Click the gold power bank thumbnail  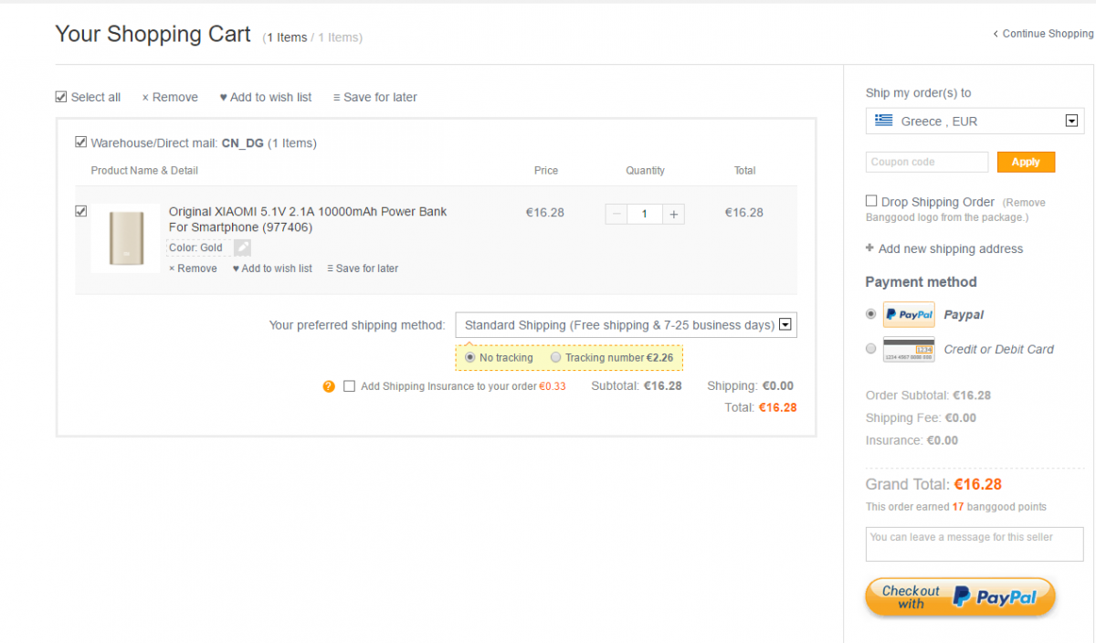[125, 238]
